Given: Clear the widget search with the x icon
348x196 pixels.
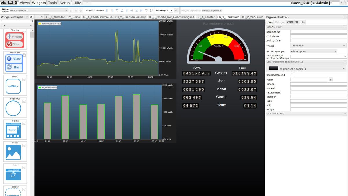Looking at the screenshot, I should point(32,21).
